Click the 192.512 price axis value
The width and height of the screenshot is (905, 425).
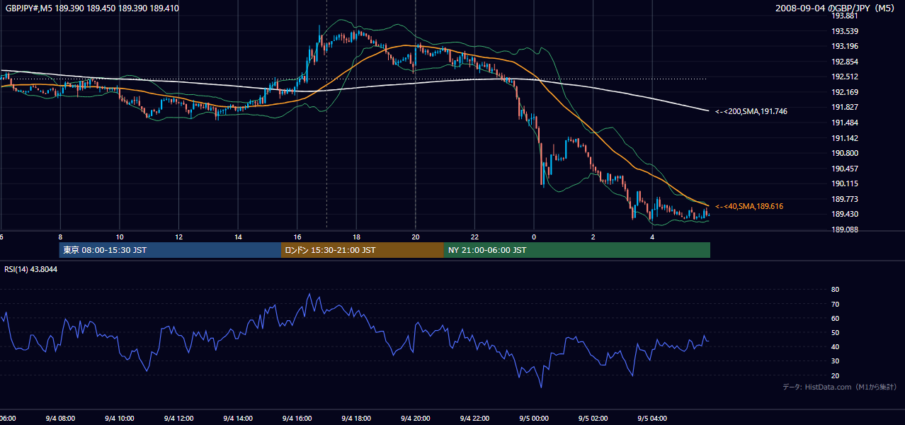pyautogui.click(x=845, y=77)
